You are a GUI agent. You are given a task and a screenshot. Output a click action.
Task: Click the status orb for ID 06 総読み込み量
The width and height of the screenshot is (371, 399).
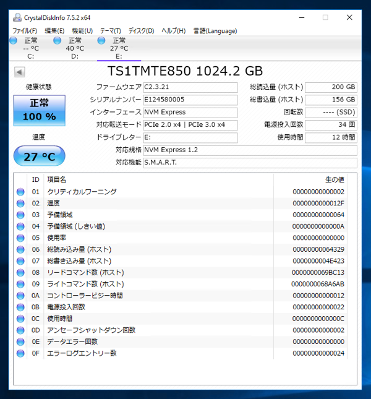[20, 250]
